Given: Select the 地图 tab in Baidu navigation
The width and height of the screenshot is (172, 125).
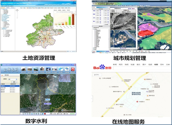Looking at the screenshot, I should (x=156, y=65).
